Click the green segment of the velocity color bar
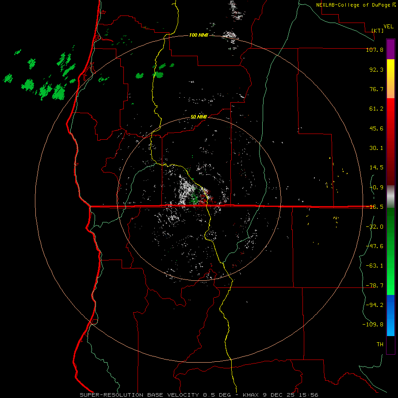The width and height of the screenshot is (398, 398). pyautogui.click(x=390, y=251)
